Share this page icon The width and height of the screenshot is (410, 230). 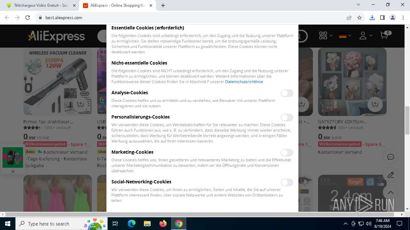coord(349,18)
